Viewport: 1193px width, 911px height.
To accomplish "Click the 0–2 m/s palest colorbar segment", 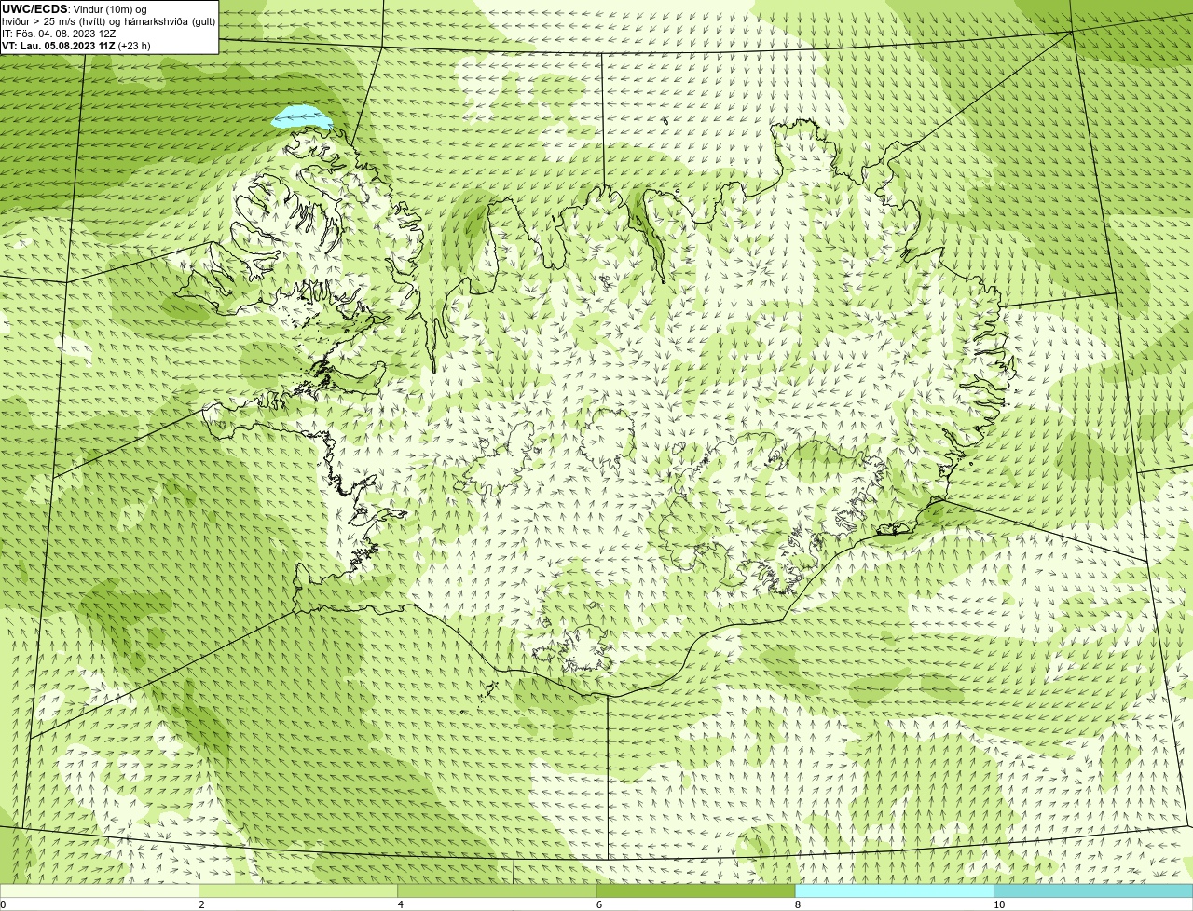I will (100, 891).
